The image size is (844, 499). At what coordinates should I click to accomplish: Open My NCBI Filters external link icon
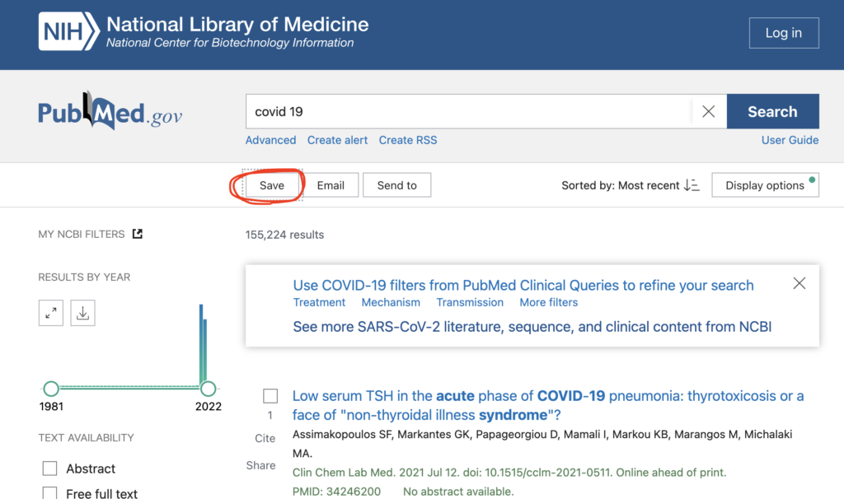pyautogui.click(x=138, y=234)
